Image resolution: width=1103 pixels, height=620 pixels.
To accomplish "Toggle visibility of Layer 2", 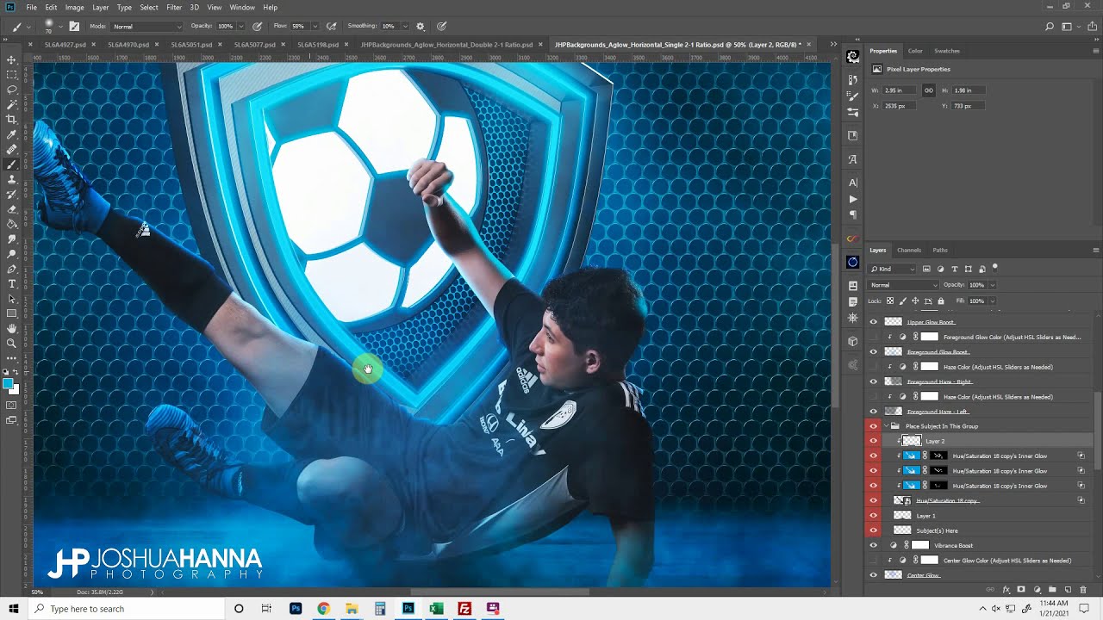I will point(873,441).
